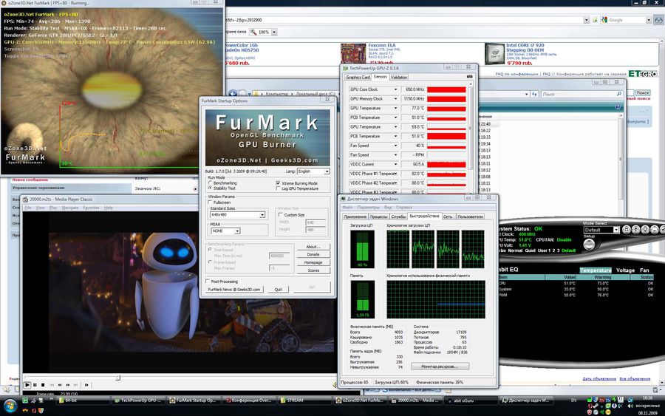
Task: Switch to GPU-Z Graphics Card tab
Action: (358, 77)
